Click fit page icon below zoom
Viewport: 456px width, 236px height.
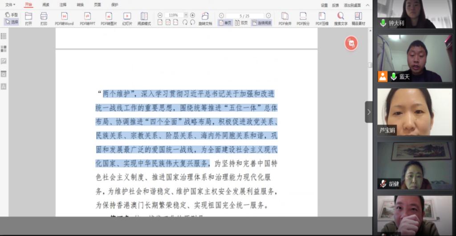(x=168, y=22)
